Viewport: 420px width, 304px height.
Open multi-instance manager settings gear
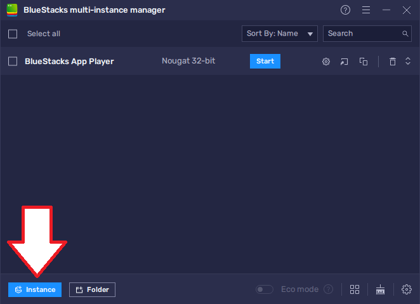coord(406,289)
